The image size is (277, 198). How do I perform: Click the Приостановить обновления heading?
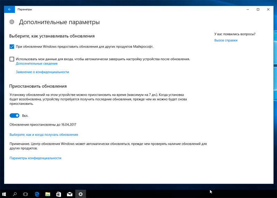38,86
